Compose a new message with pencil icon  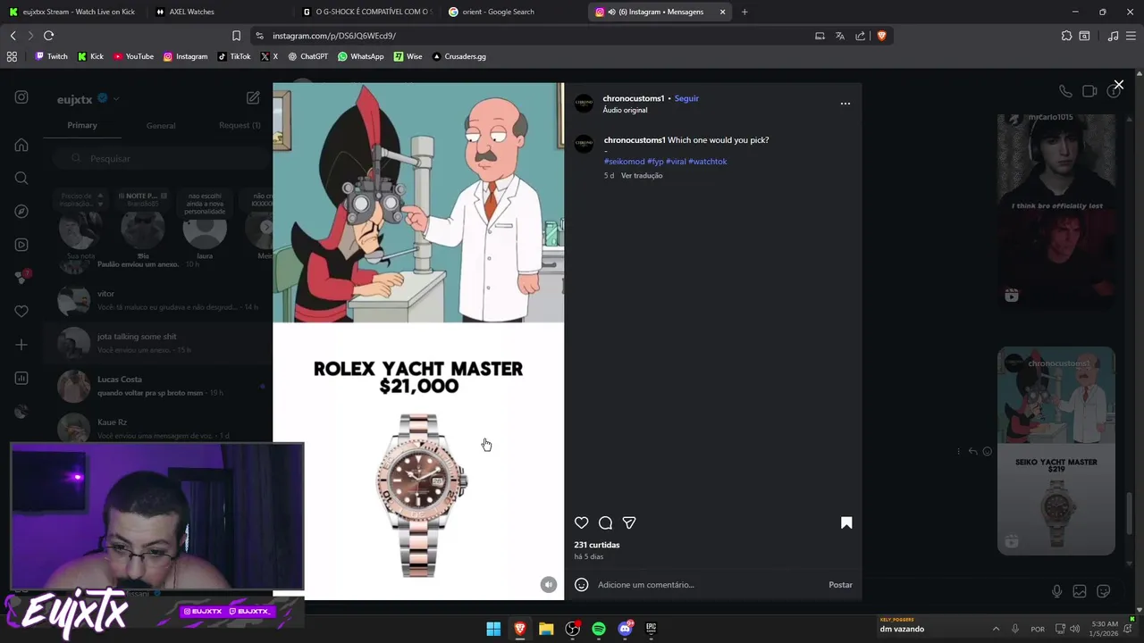(253, 98)
